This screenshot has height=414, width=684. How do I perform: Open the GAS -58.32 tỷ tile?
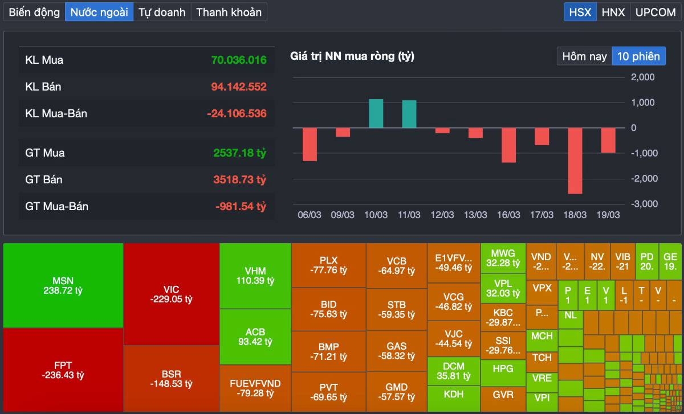397,351
